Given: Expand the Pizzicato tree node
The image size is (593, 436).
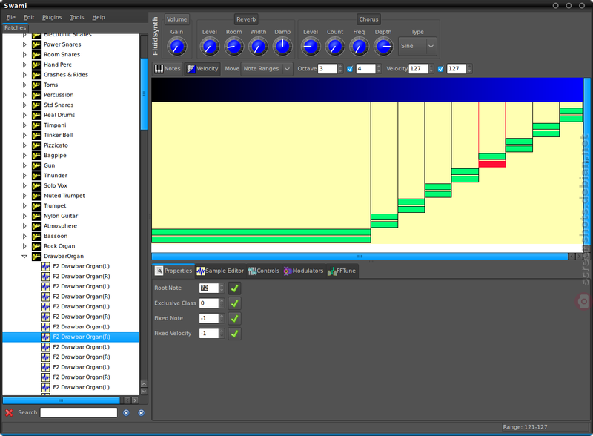Looking at the screenshot, I should point(24,145).
